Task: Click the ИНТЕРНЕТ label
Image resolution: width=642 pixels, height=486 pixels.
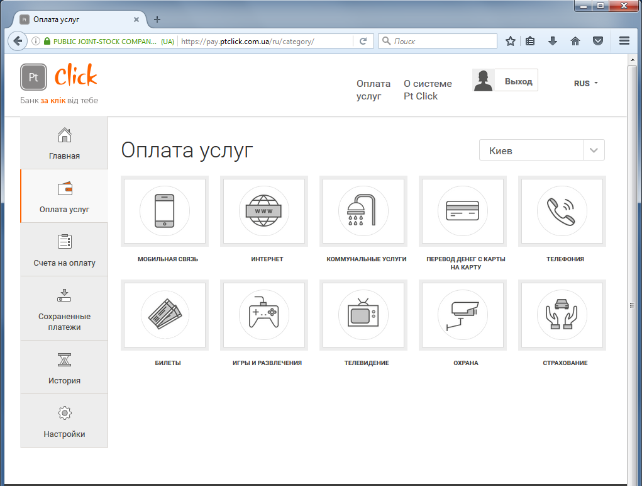Action: pyautogui.click(x=267, y=259)
